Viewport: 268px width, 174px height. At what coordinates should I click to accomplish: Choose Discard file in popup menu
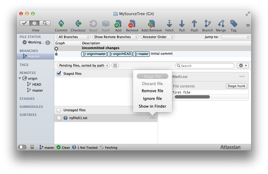tap(152, 84)
